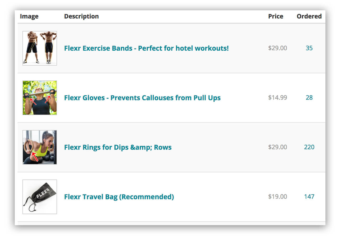Click the ordered count 28 link
Screen dimensions: 341x236
(x=309, y=98)
